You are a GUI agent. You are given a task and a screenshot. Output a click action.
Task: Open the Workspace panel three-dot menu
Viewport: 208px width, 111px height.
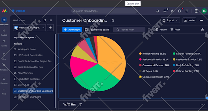coord(39,20)
